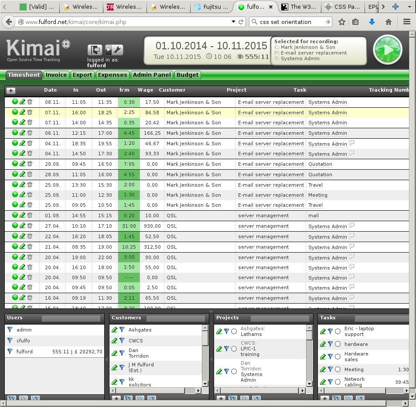This screenshot has height=407, width=416.
Task: Filter by customer J M Fulford (Est.)
Action: coord(122,367)
